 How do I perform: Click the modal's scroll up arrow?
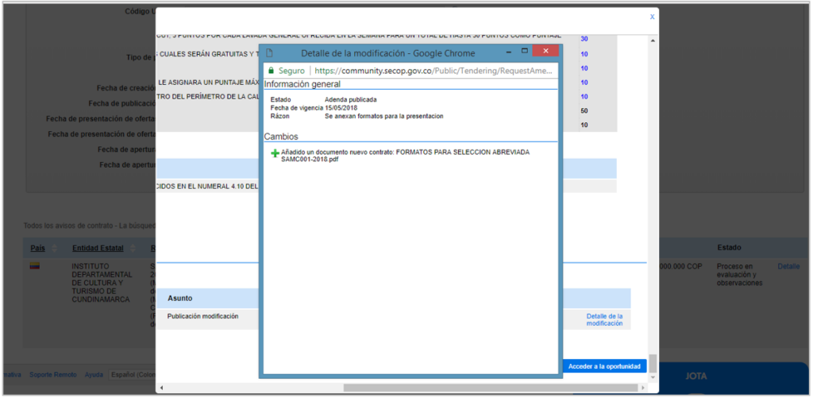point(653,40)
